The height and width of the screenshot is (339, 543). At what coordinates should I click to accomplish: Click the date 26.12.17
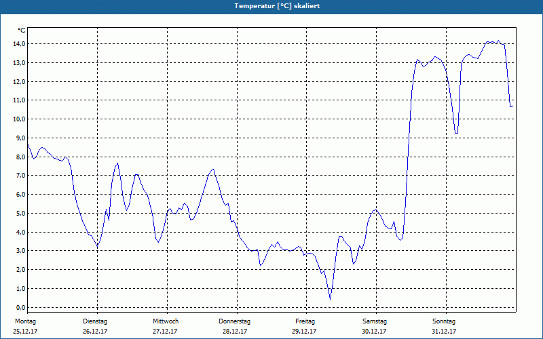[95, 332]
